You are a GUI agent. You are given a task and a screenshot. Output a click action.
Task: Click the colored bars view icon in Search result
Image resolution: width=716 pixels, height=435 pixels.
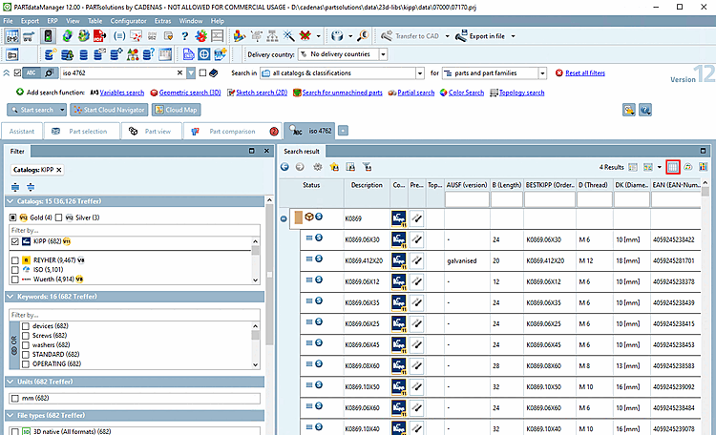704,167
